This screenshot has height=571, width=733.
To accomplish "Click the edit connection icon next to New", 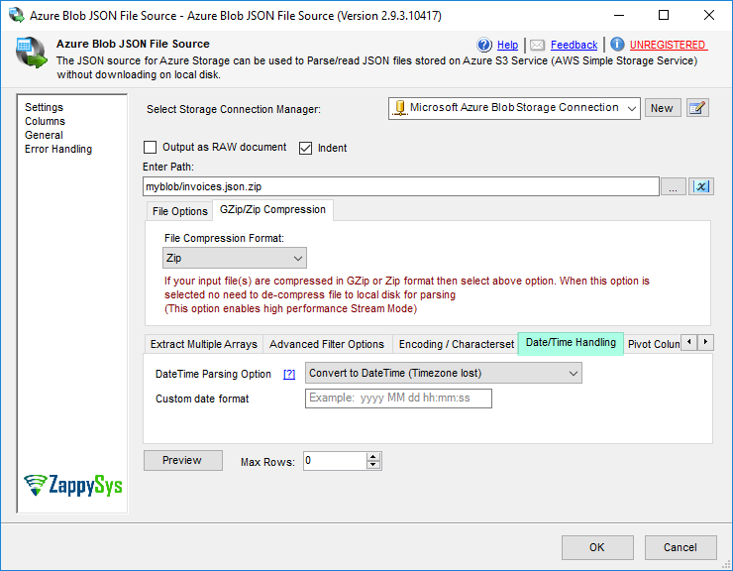I will pyautogui.click(x=697, y=108).
